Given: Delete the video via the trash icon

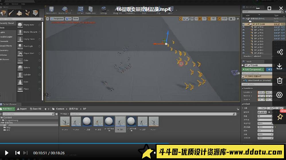Looking at the screenshot, I should [280, 81].
